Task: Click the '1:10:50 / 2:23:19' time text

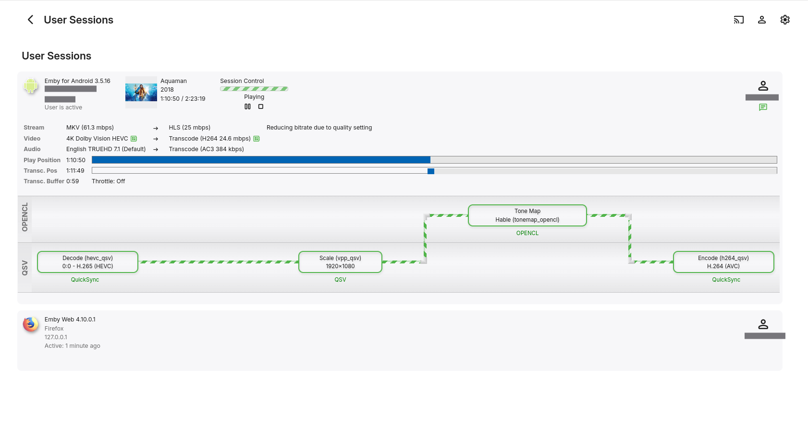Action: tap(183, 99)
